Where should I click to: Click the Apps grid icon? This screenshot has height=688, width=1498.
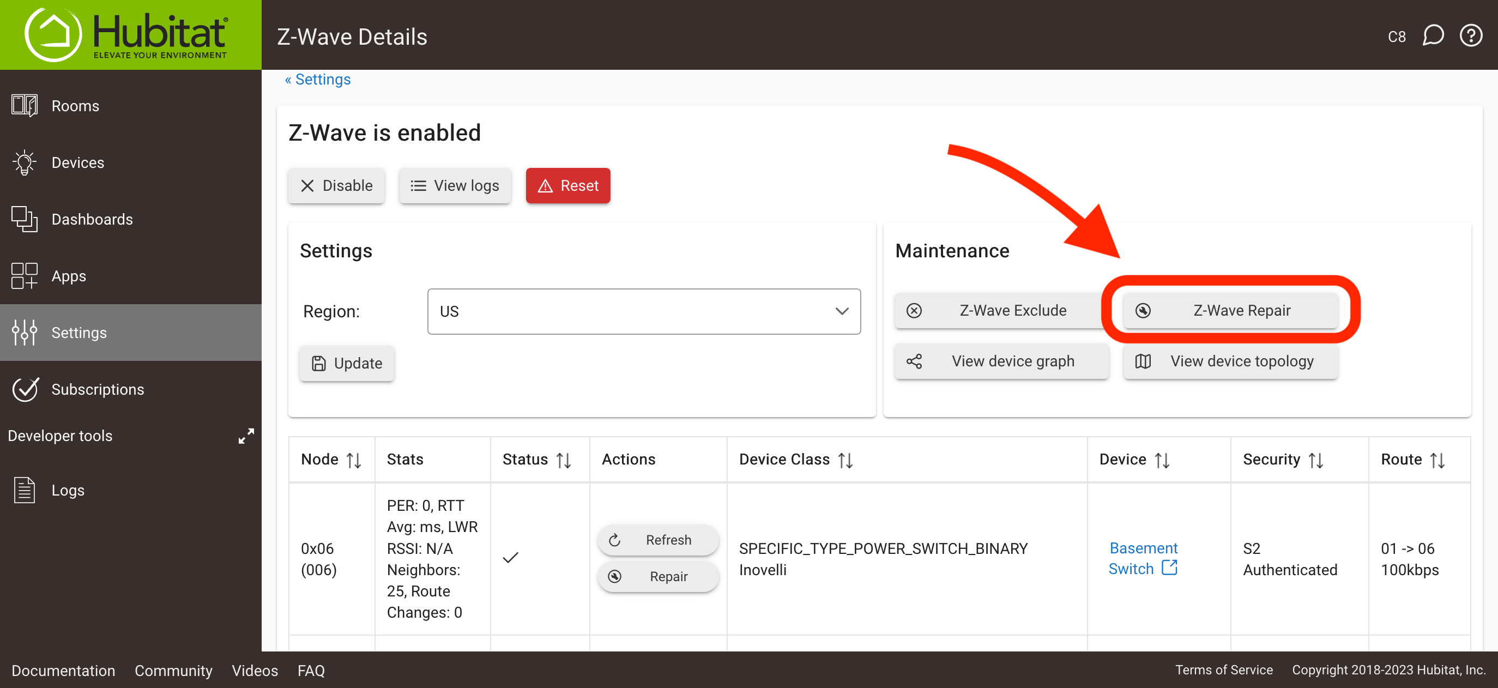[x=25, y=276]
